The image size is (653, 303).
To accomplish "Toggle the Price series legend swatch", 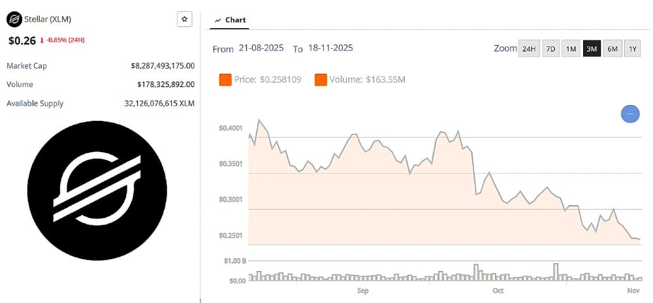I will (225, 80).
